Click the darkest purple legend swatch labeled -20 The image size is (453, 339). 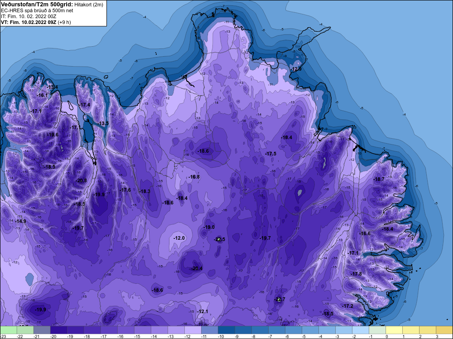coord(58,330)
